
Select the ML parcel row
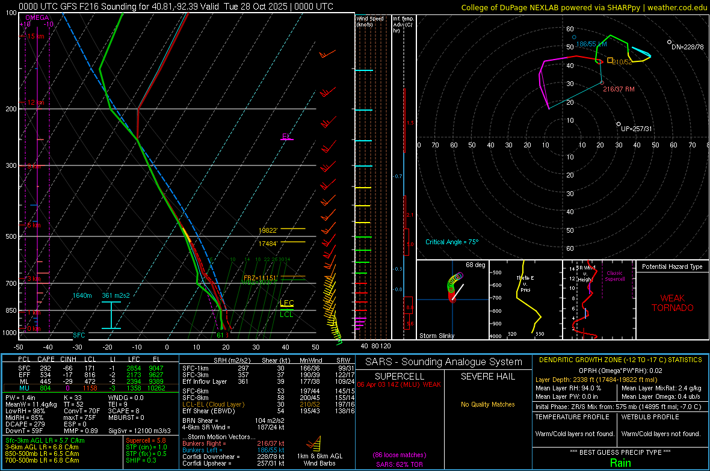pyautogui.click(x=90, y=381)
